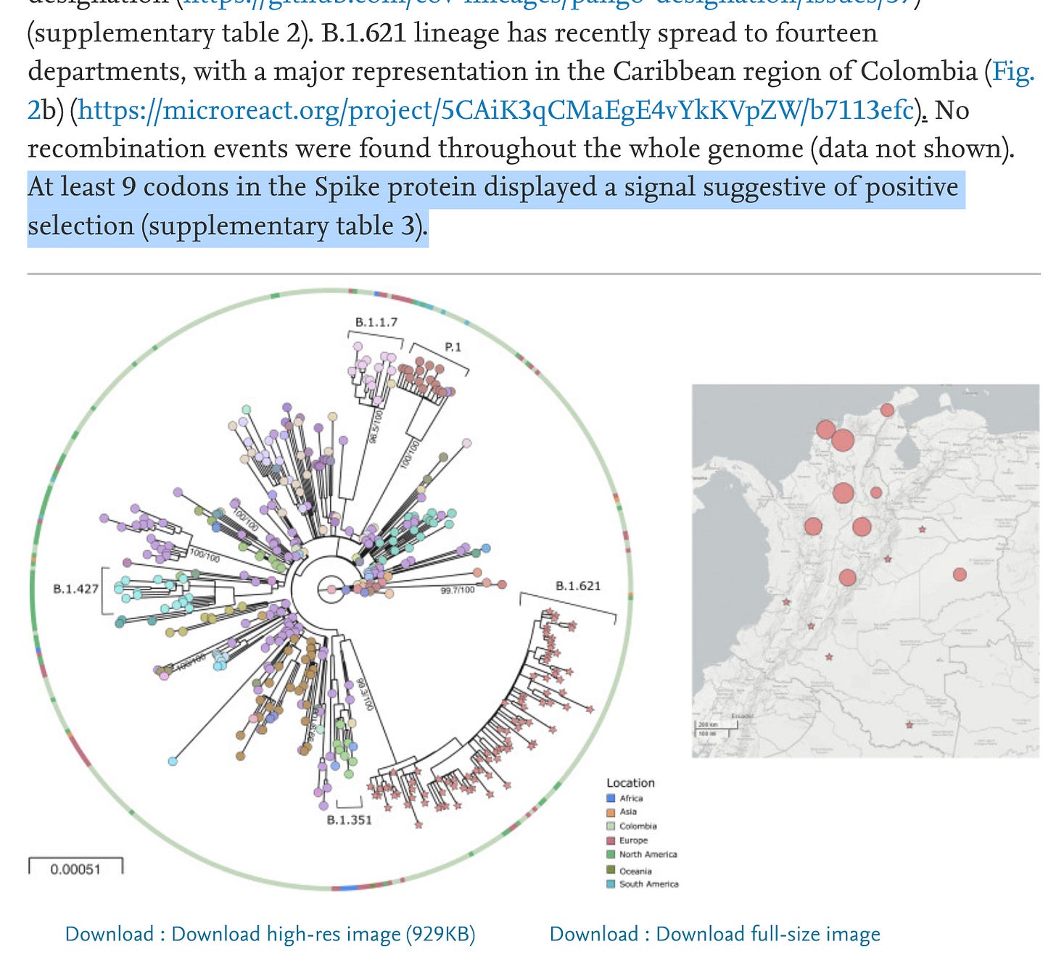Click the Africa blue legend swatch
The height and width of the screenshot is (968, 1056).
point(611,798)
